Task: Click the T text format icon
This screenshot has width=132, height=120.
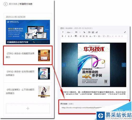Action: pyautogui.click(x=63, y=32)
